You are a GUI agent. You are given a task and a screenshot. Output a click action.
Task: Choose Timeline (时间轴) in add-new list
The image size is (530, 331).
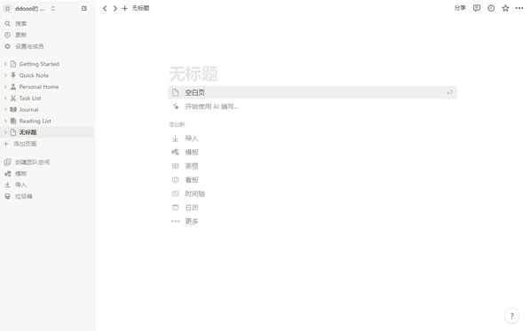[194, 193]
